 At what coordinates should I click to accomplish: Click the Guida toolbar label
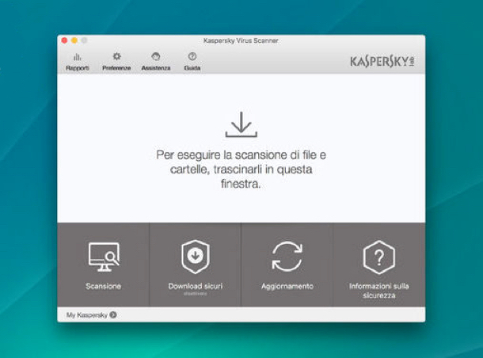[x=192, y=68]
